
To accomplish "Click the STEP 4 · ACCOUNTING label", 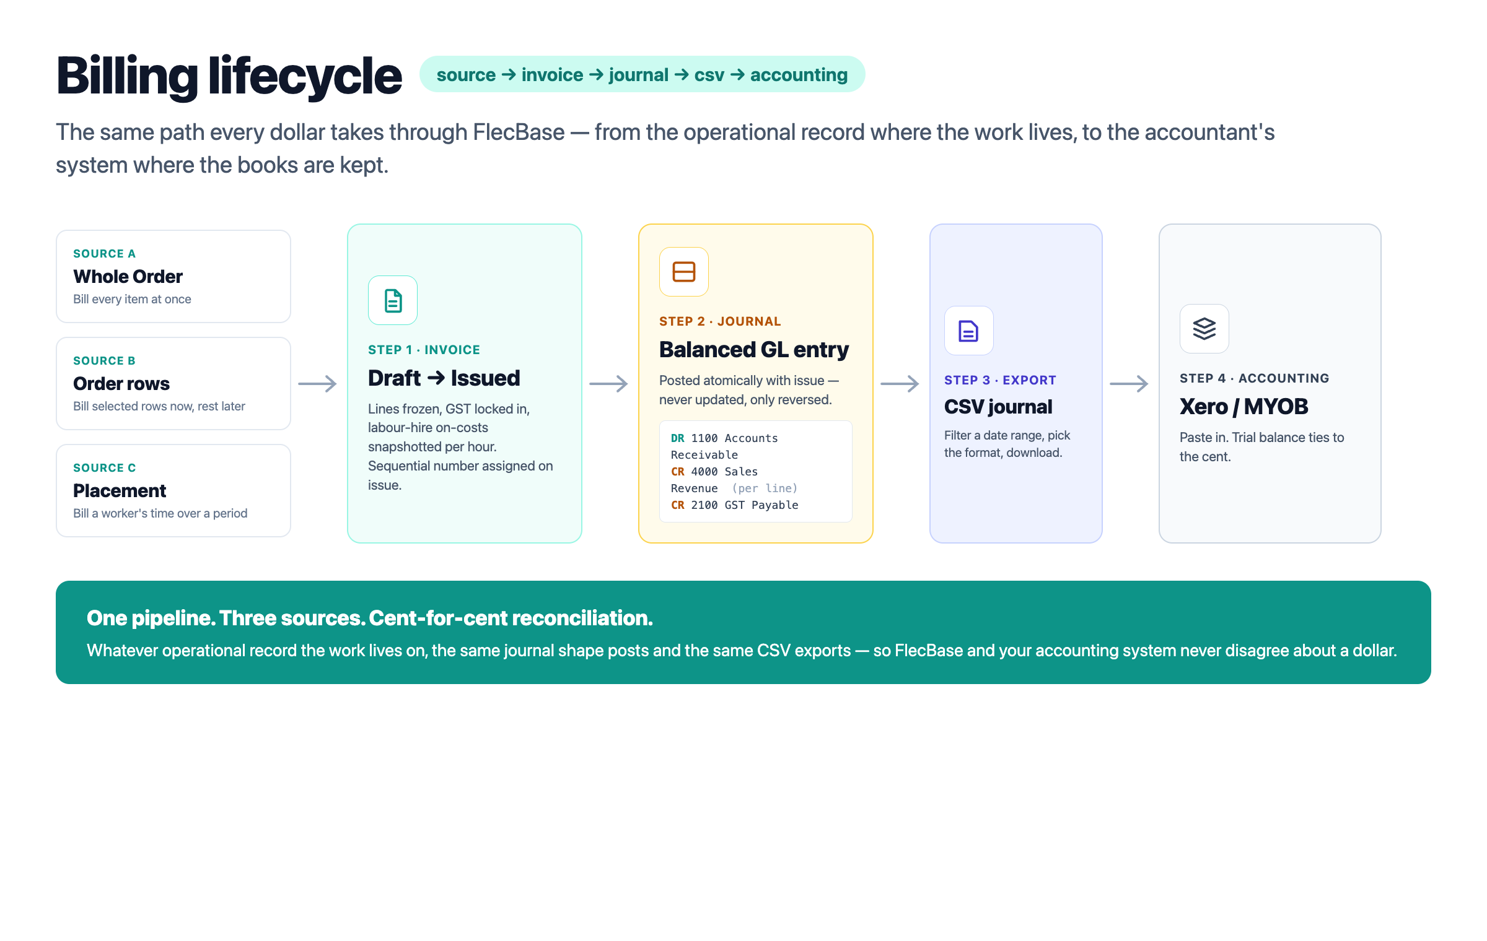I will tap(1254, 378).
